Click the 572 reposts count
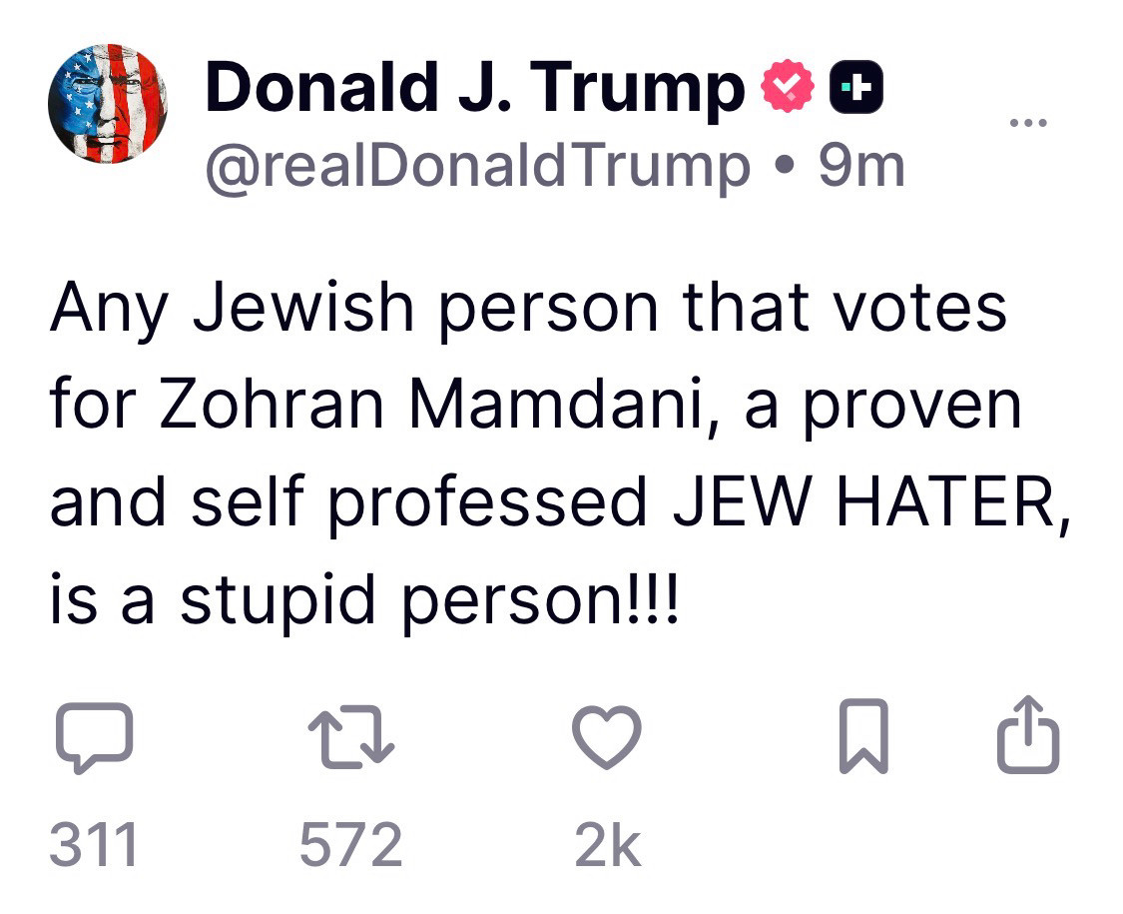This screenshot has width=1123, height=914. click(x=351, y=845)
